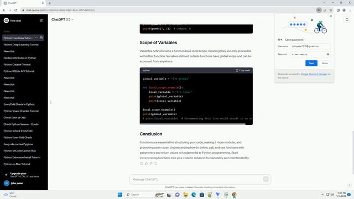Open the ChatGPT 3.5 model dropdown
The image size is (354, 199).
[63, 20]
